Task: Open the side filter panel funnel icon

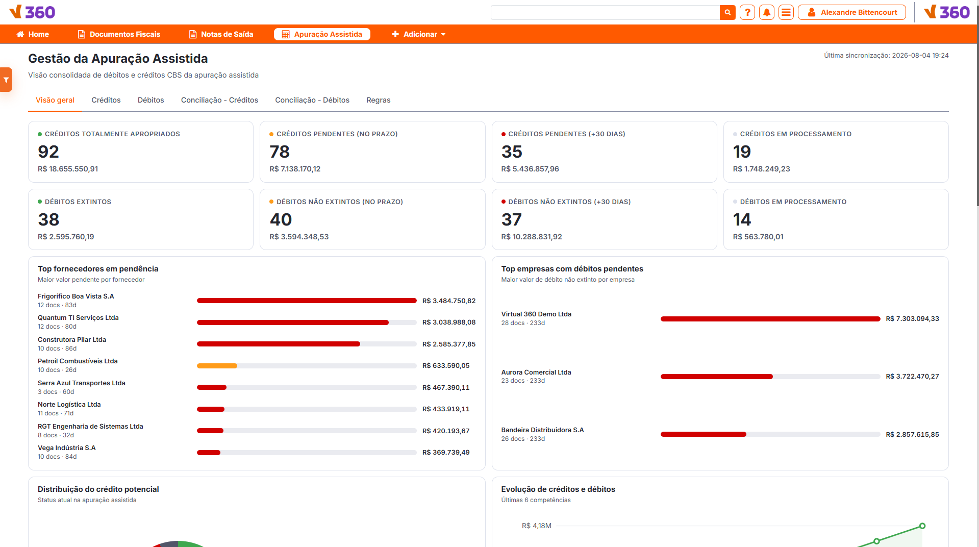Action: (6, 80)
